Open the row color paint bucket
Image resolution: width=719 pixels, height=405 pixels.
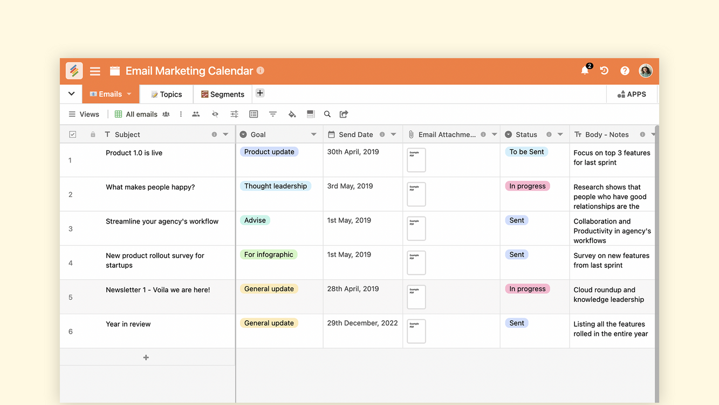(x=292, y=114)
